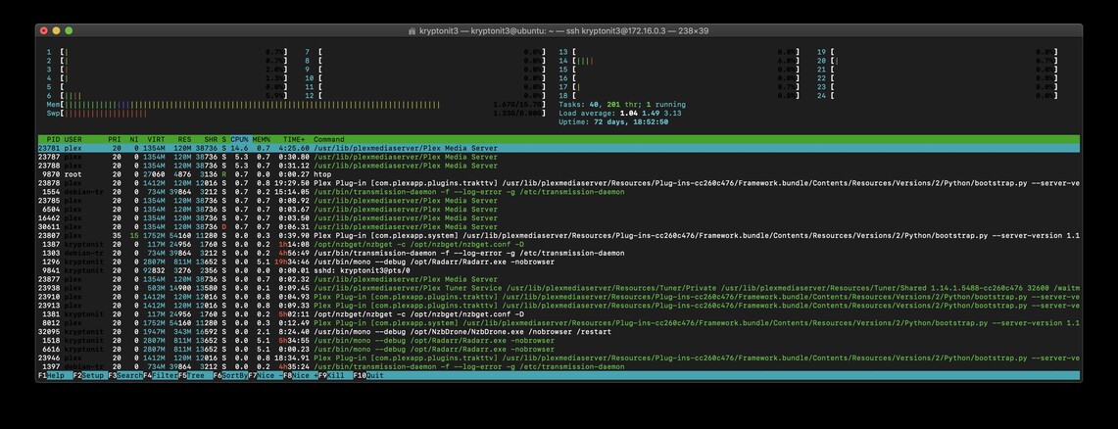
Task: Select transmission-daemon row PID 1554
Action: [x=559, y=192]
